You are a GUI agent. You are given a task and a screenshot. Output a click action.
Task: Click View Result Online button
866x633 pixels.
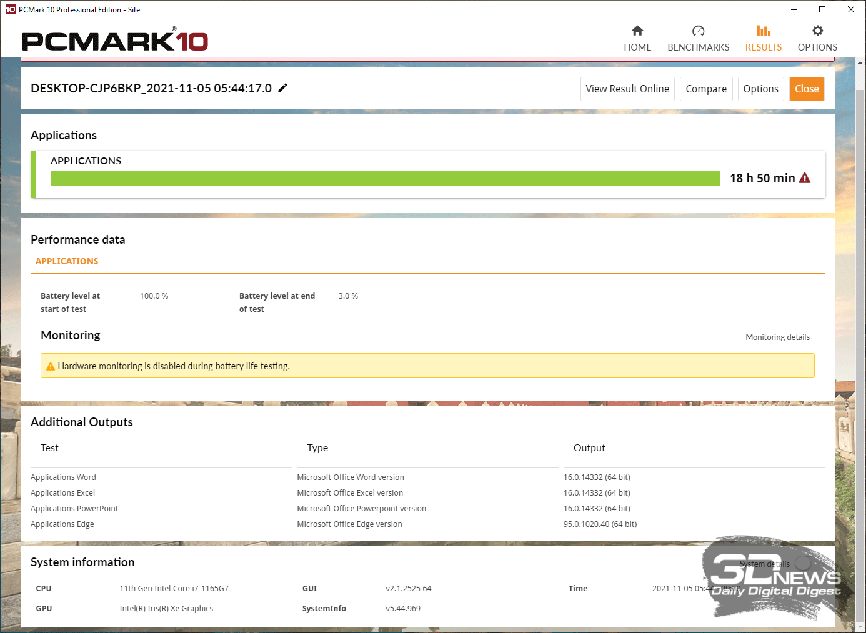tap(627, 89)
